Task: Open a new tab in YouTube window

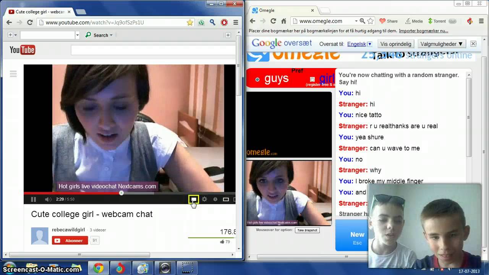Action: tap(81, 12)
